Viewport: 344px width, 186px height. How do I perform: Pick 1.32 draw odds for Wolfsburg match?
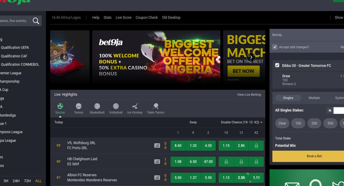193,146
